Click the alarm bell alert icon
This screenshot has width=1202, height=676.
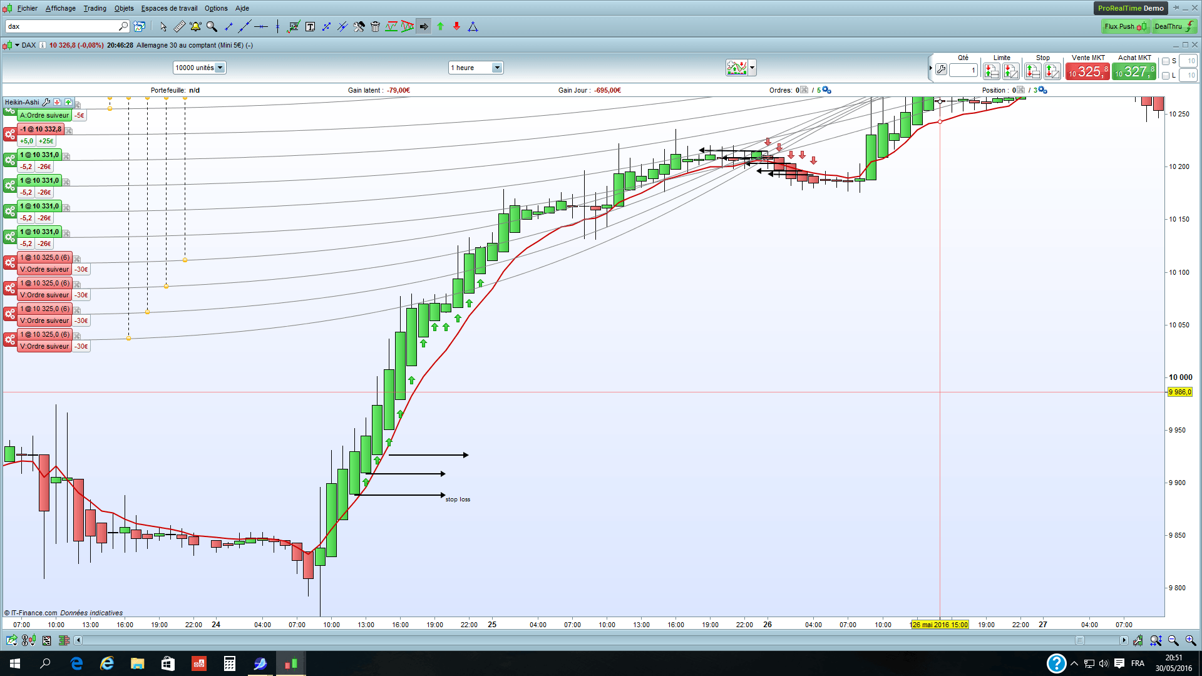click(x=195, y=26)
